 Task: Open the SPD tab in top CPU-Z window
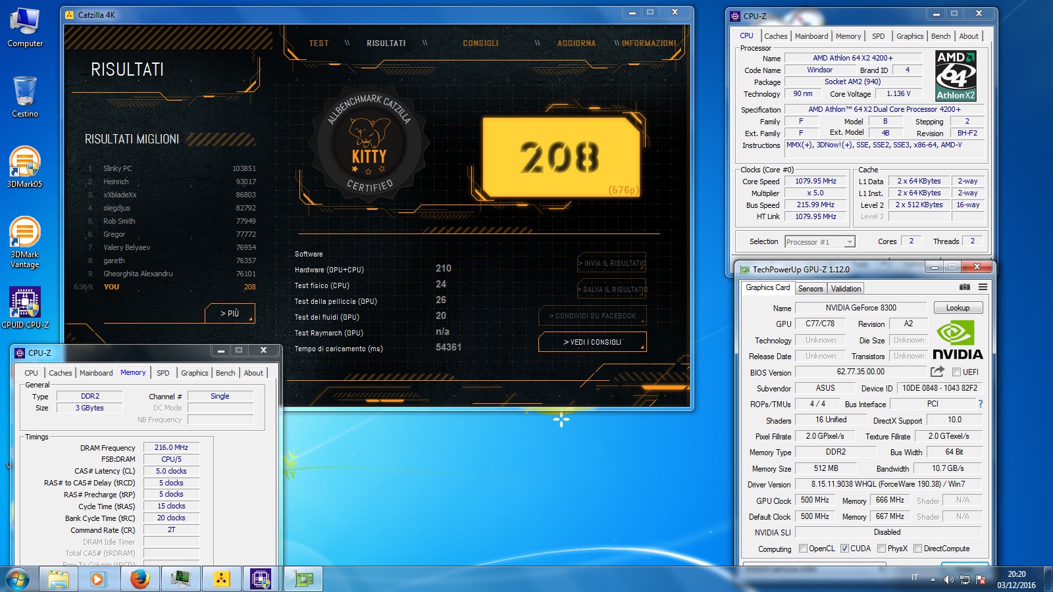(878, 36)
